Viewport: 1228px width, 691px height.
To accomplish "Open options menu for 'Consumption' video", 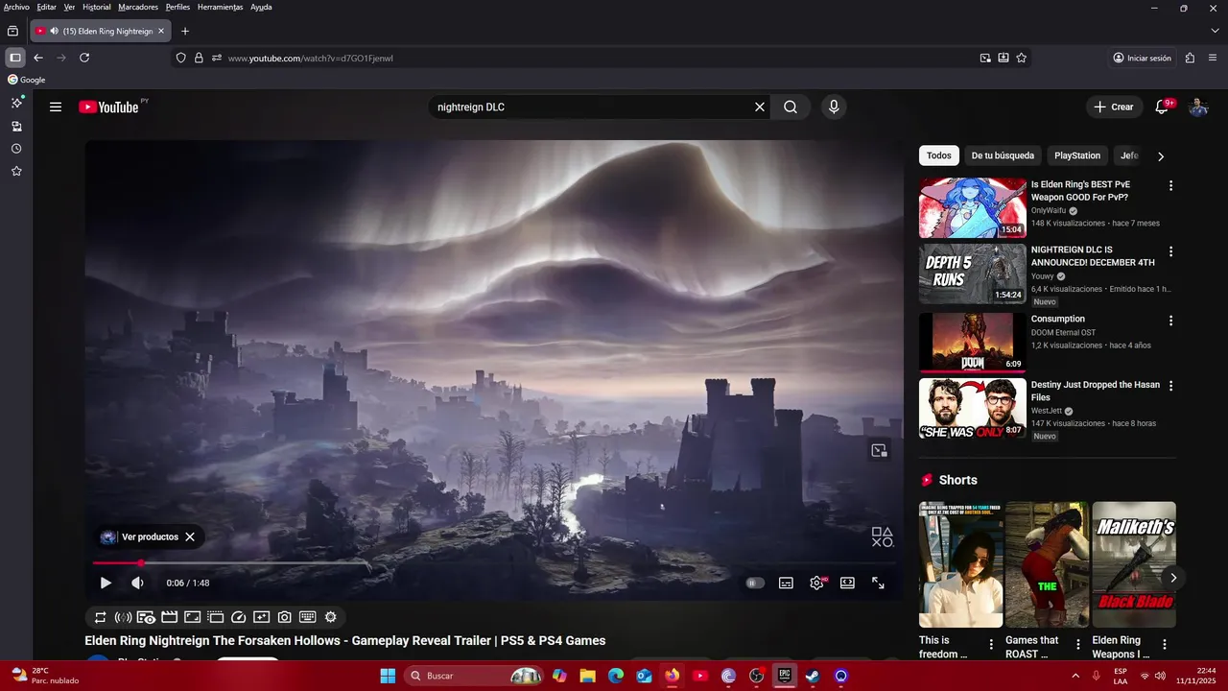I will pos(1170,321).
